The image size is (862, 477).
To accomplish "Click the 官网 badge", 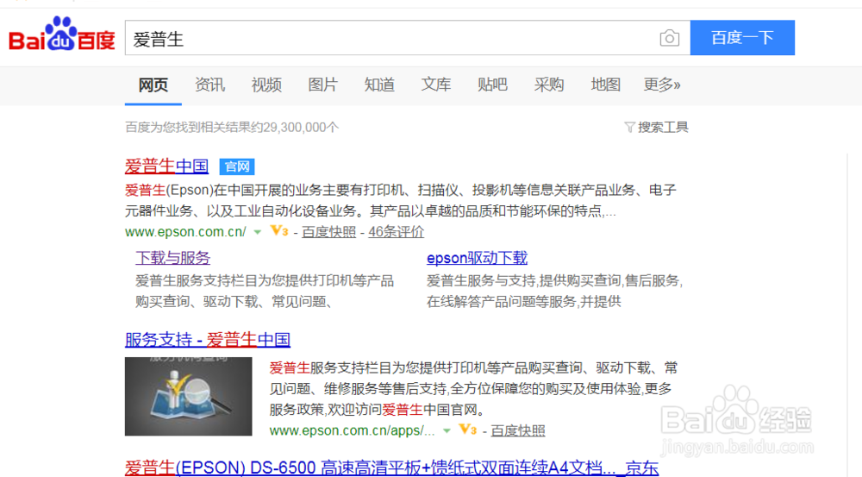I will point(237,166).
